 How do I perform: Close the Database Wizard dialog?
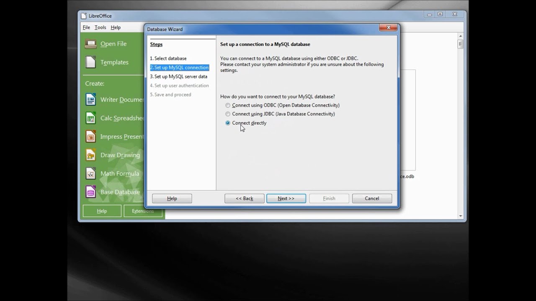[388, 28]
